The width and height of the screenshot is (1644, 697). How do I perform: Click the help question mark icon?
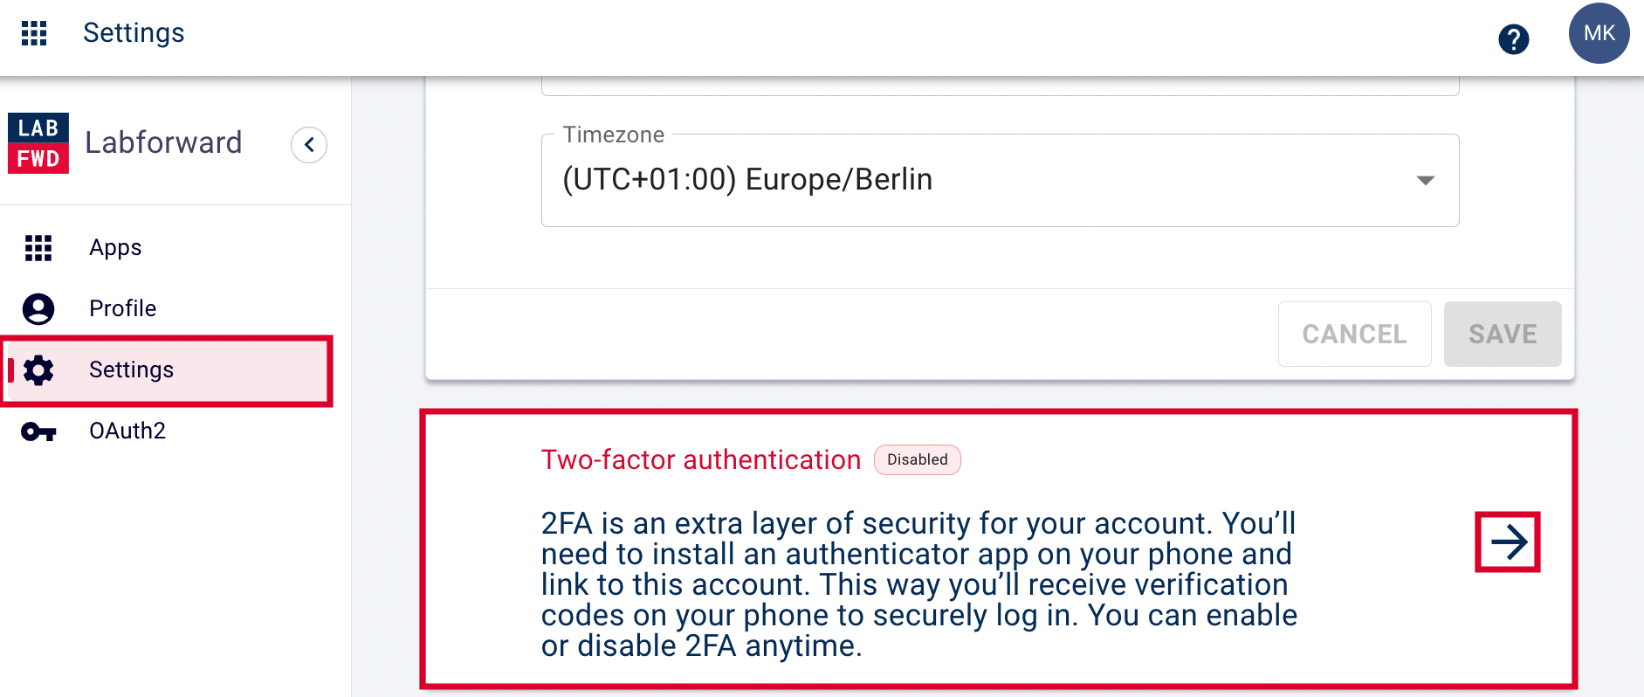(1513, 39)
